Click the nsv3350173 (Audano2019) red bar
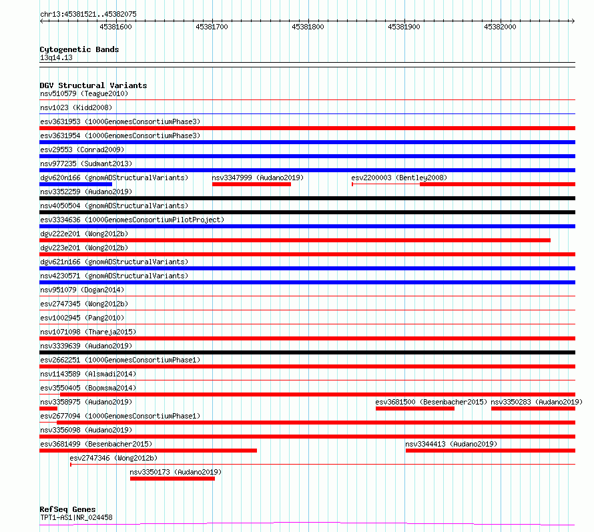594x532 pixels. (172, 479)
